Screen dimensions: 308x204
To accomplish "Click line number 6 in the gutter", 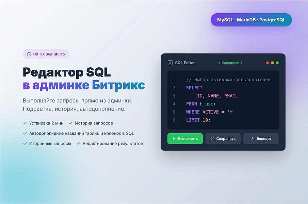I will [174, 120].
